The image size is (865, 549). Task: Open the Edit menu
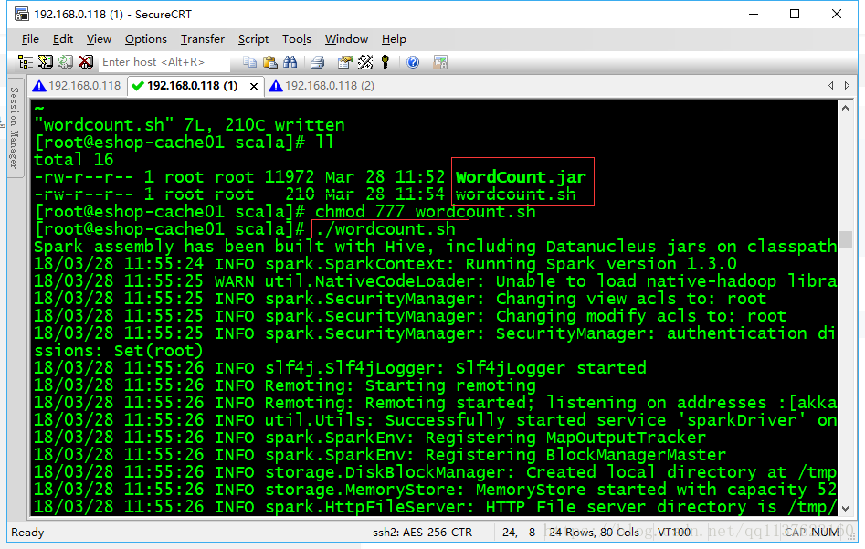63,39
